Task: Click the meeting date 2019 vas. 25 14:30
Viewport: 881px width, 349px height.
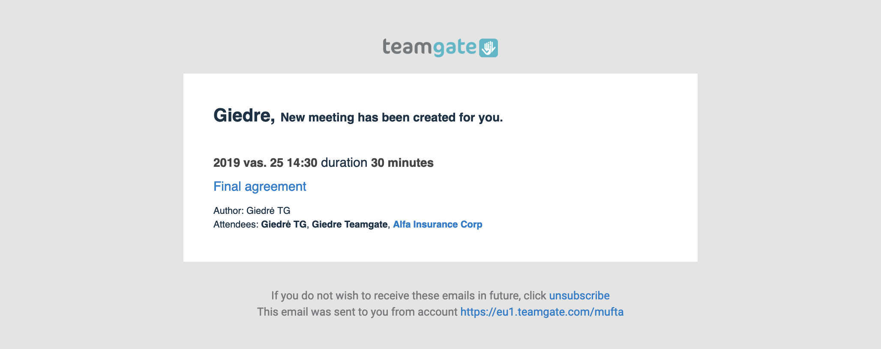Action: tap(265, 163)
